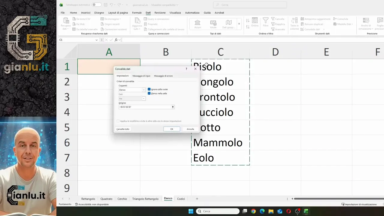
Task: Switch to the Acrobat ribbon tab
Action: (219, 13)
